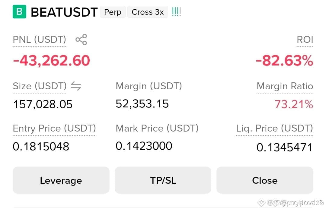Select the 0.1423000 mark price value
326x210 pixels.
click(x=144, y=146)
